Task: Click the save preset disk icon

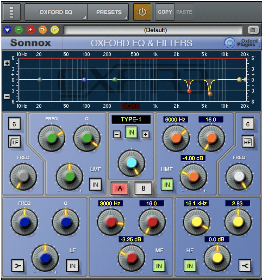Action: pyautogui.click(x=253, y=30)
